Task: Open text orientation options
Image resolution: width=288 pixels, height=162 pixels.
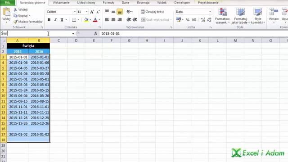Action: pyautogui.click(x=129, y=12)
